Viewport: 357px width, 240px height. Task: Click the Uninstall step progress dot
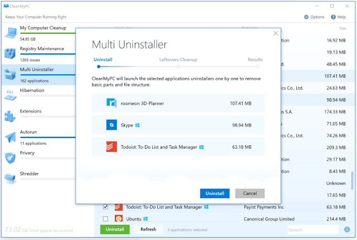[99, 67]
